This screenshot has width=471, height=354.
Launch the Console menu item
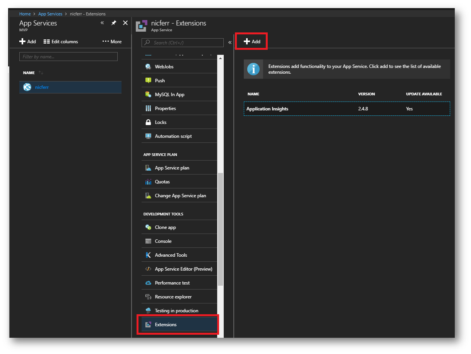tap(179, 241)
